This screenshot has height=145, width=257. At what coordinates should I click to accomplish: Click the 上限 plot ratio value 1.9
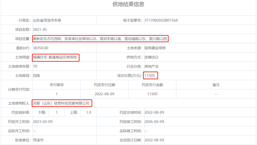coord(89,112)
